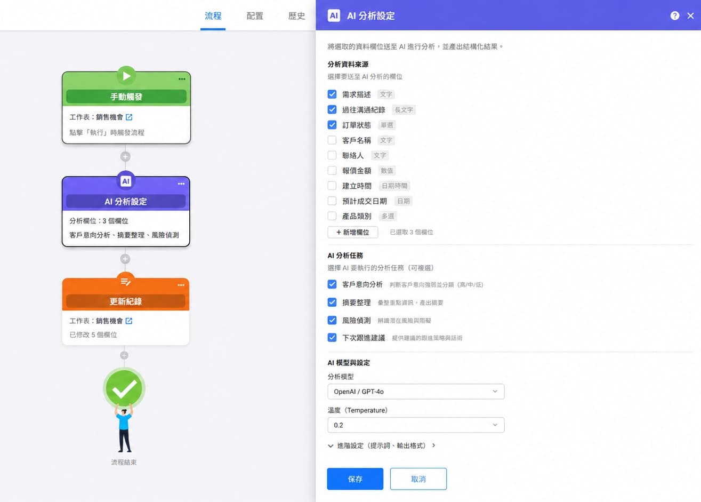The image size is (701, 502).
Task: Check the 客戶名稱 checkbox
Action: [x=332, y=140]
